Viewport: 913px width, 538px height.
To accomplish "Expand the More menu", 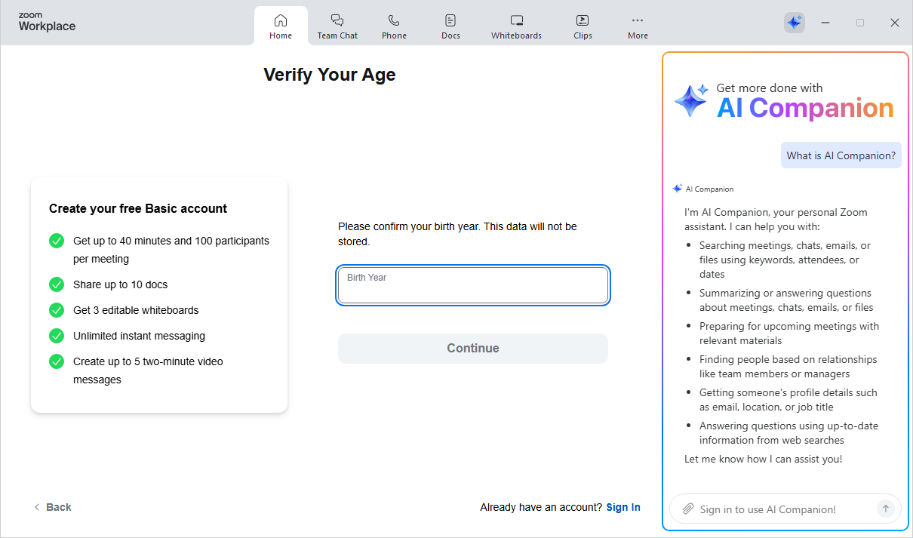I will coord(638,26).
